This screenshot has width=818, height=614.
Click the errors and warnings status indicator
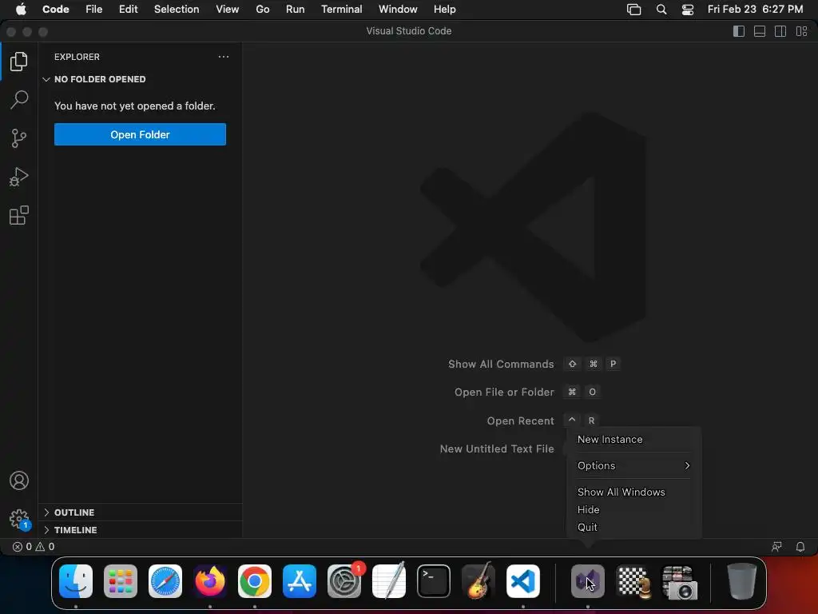coord(34,547)
